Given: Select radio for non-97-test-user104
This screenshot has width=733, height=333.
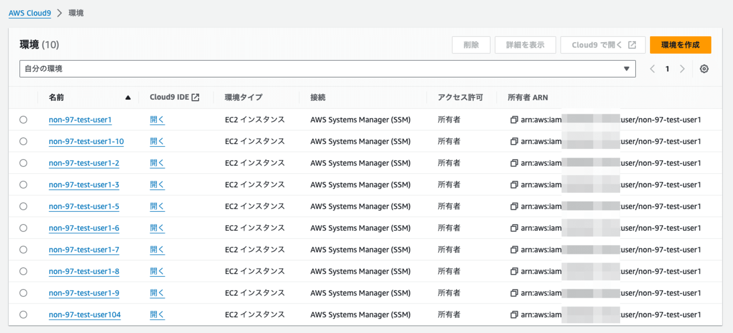Looking at the screenshot, I should pyautogui.click(x=23, y=314).
